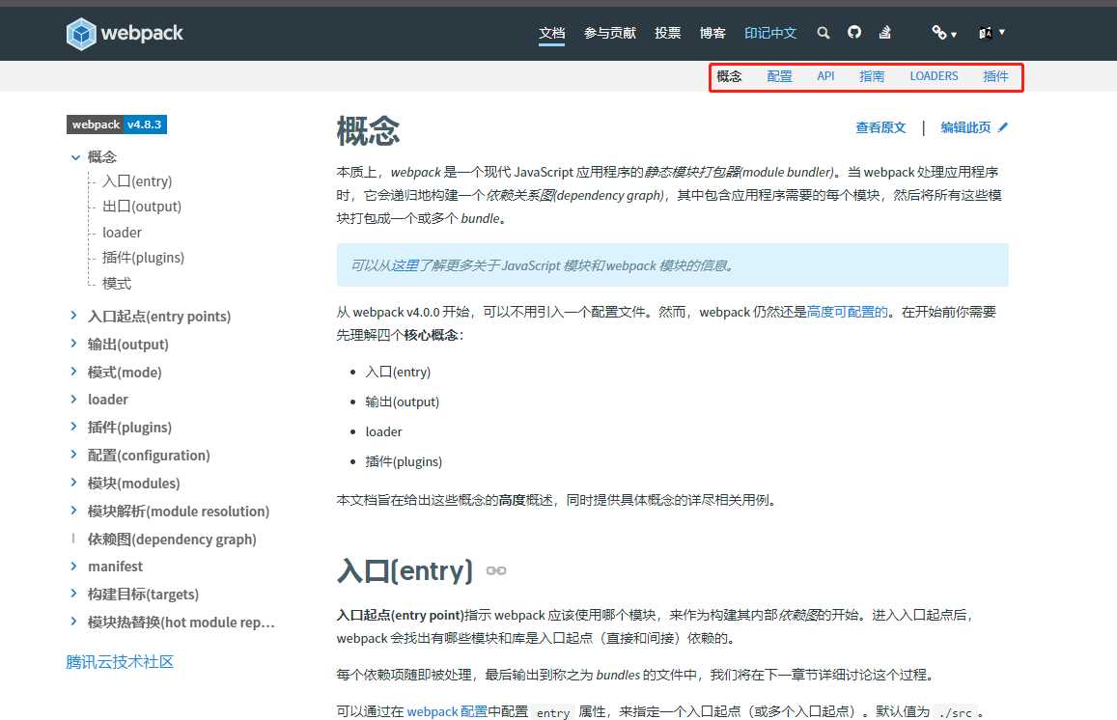
Task: Open the manifest sidebar page
Action: coord(116,567)
